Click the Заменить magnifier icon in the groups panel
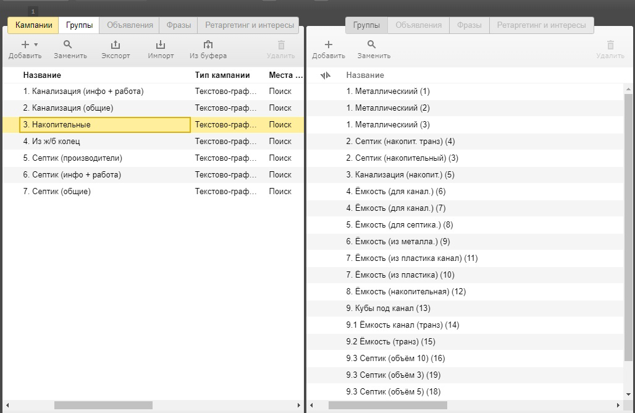This screenshot has height=413, width=635. coord(371,45)
